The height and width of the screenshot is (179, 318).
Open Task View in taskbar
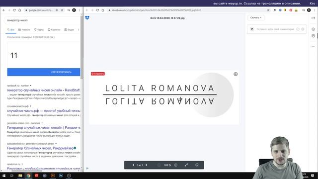pos(12,176)
